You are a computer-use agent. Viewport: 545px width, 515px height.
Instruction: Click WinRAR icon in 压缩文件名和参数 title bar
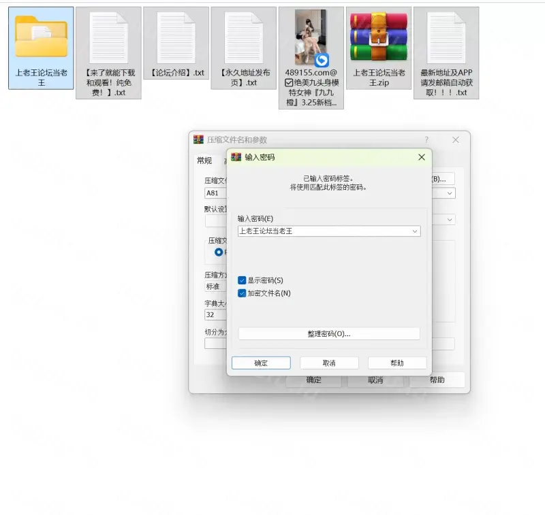click(198, 139)
